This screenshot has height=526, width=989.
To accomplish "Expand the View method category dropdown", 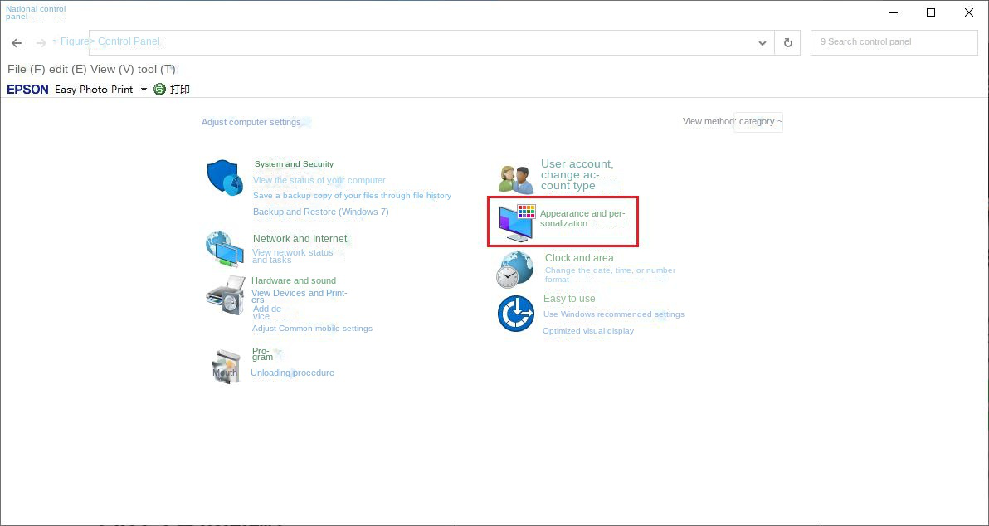I will point(758,122).
